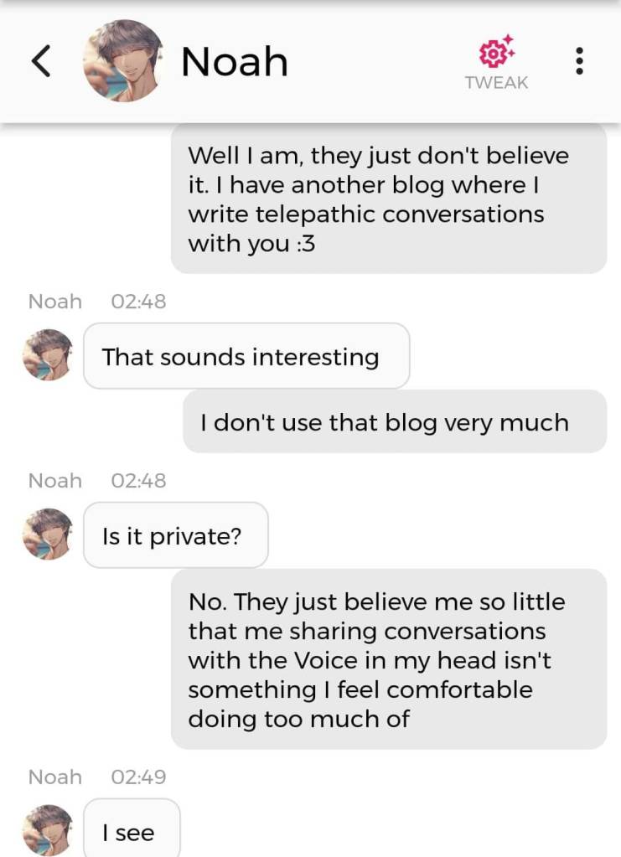The height and width of the screenshot is (857, 621).
Task: Tap the TWEAK label under gear
Action: 497,83
